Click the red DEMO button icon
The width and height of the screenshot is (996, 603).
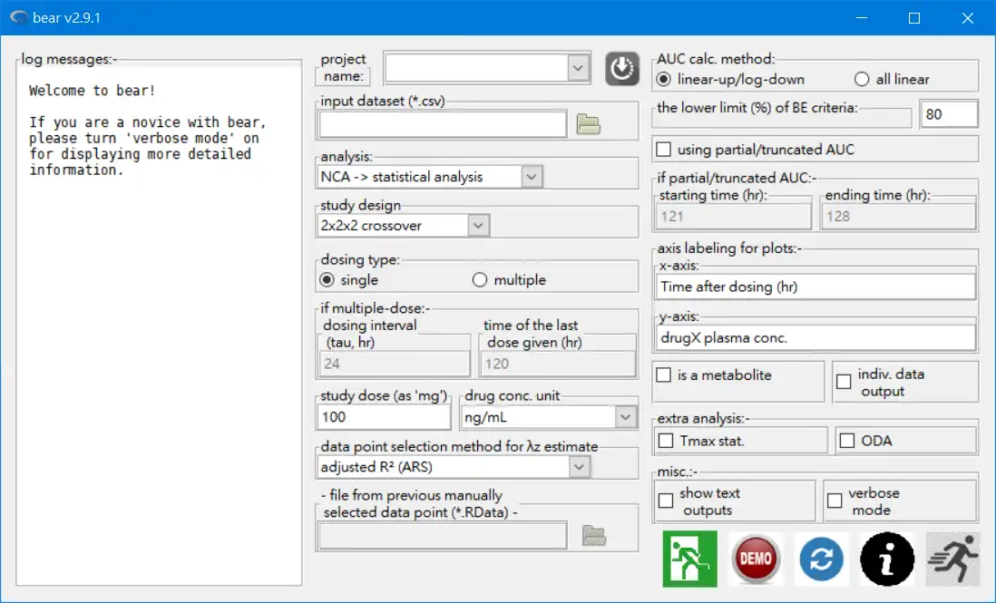(x=756, y=559)
